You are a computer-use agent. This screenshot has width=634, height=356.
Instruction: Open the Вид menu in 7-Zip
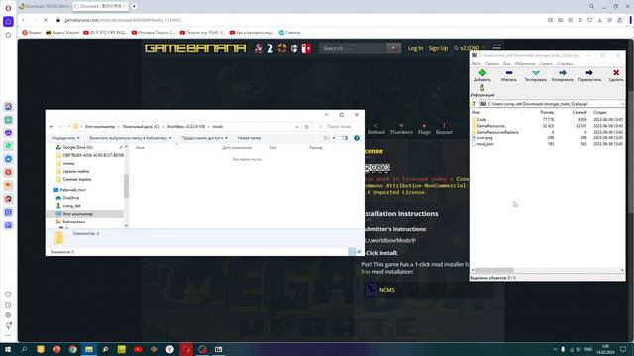coord(506,63)
